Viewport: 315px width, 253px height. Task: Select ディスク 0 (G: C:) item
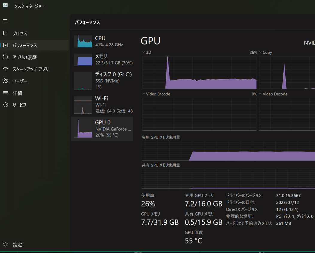pos(102,80)
